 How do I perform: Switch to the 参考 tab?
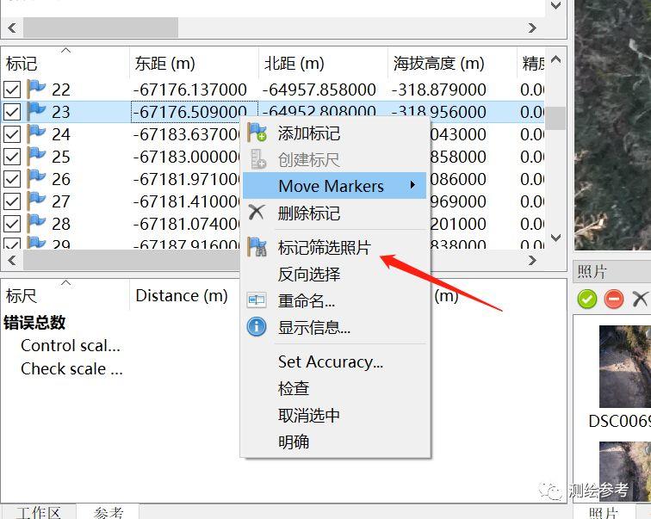(108, 512)
